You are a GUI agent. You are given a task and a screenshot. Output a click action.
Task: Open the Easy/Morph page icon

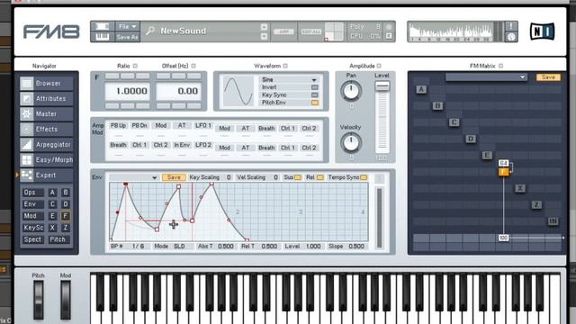pos(26,160)
